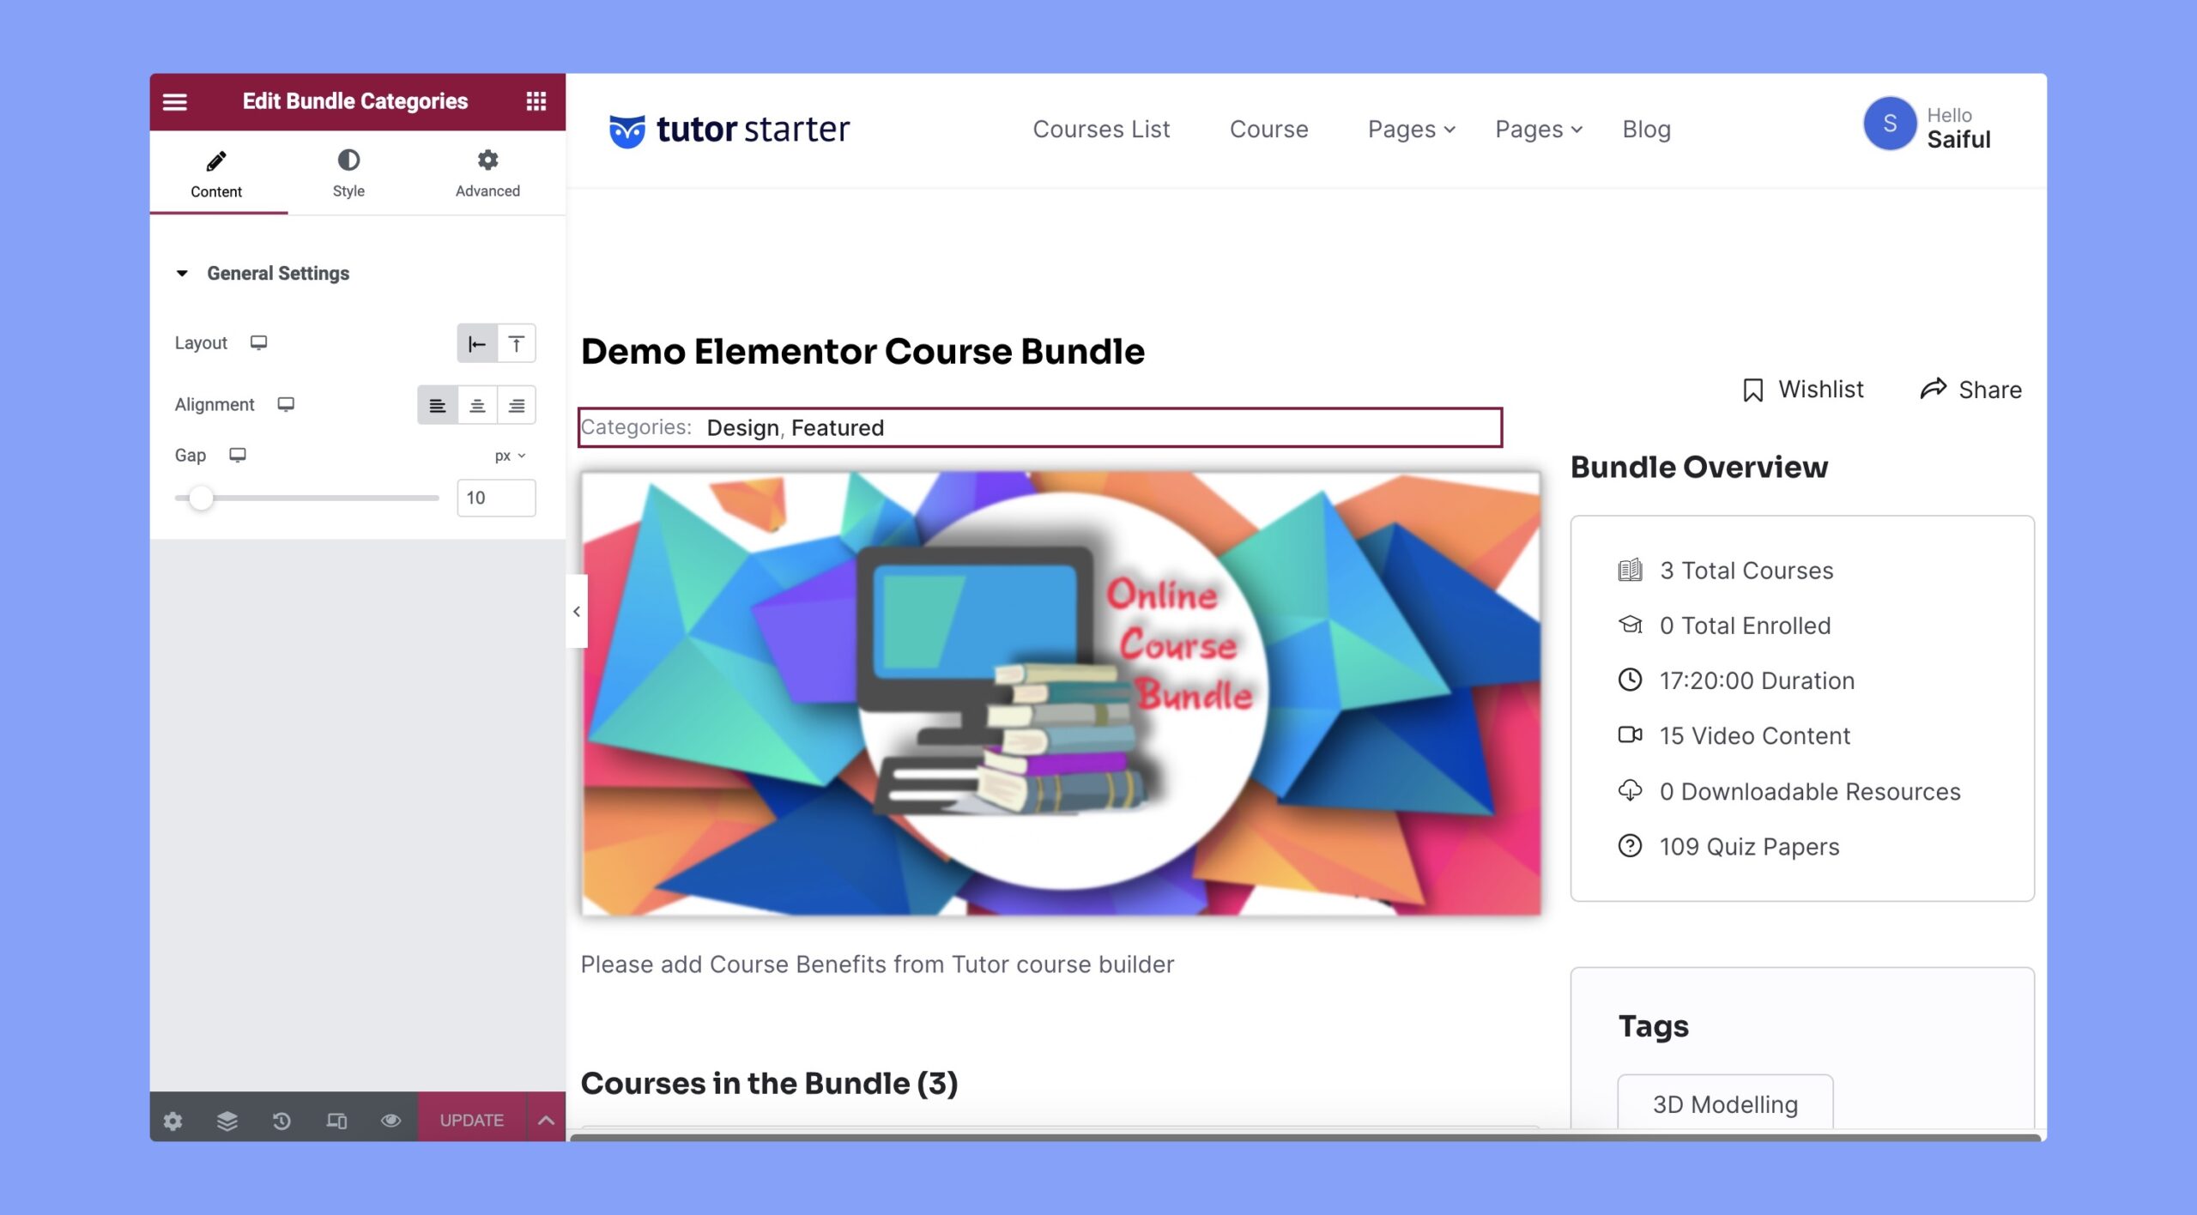Image resolution: width=2197 pixels, height=1215 pixels.
Task: Click the Style tab in editor panel
Action: 348,172
